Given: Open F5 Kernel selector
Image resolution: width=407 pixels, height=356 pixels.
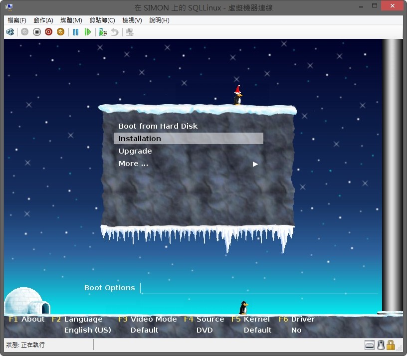Looking at the screenshot, I should click(x=250, y=319).
